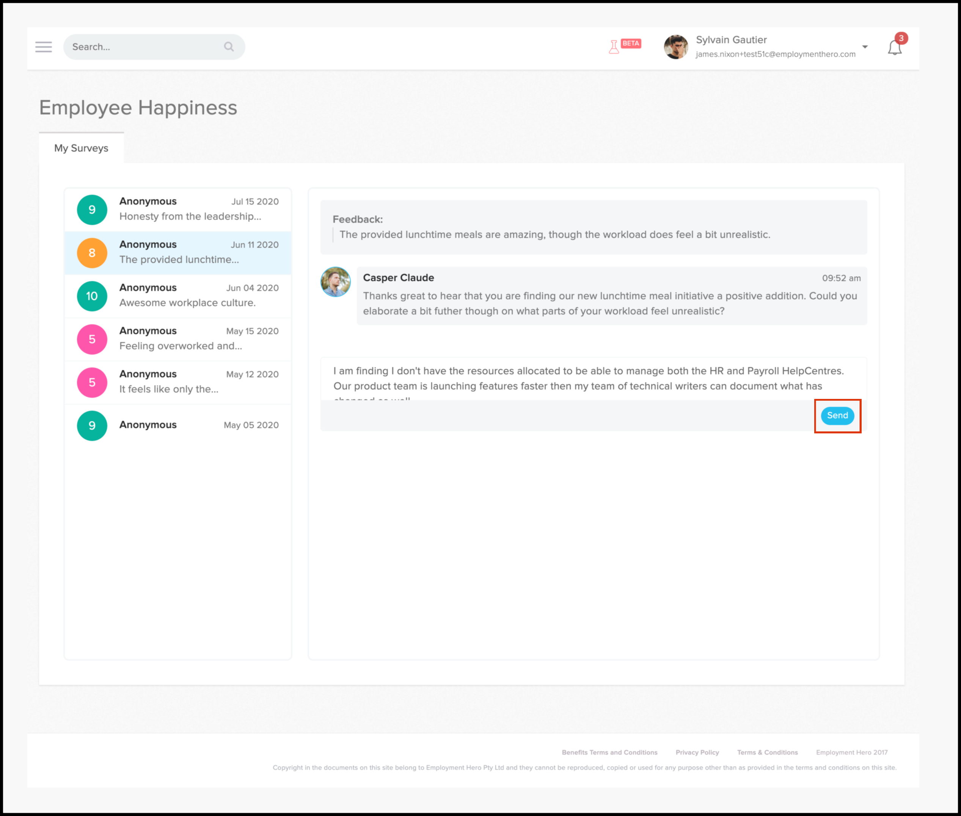Send the typed reply message
The height and width of the screenshot is (816, 961).
[x=837, y=416]
